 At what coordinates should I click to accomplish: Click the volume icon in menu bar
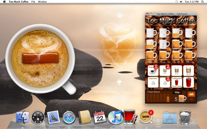181,2
